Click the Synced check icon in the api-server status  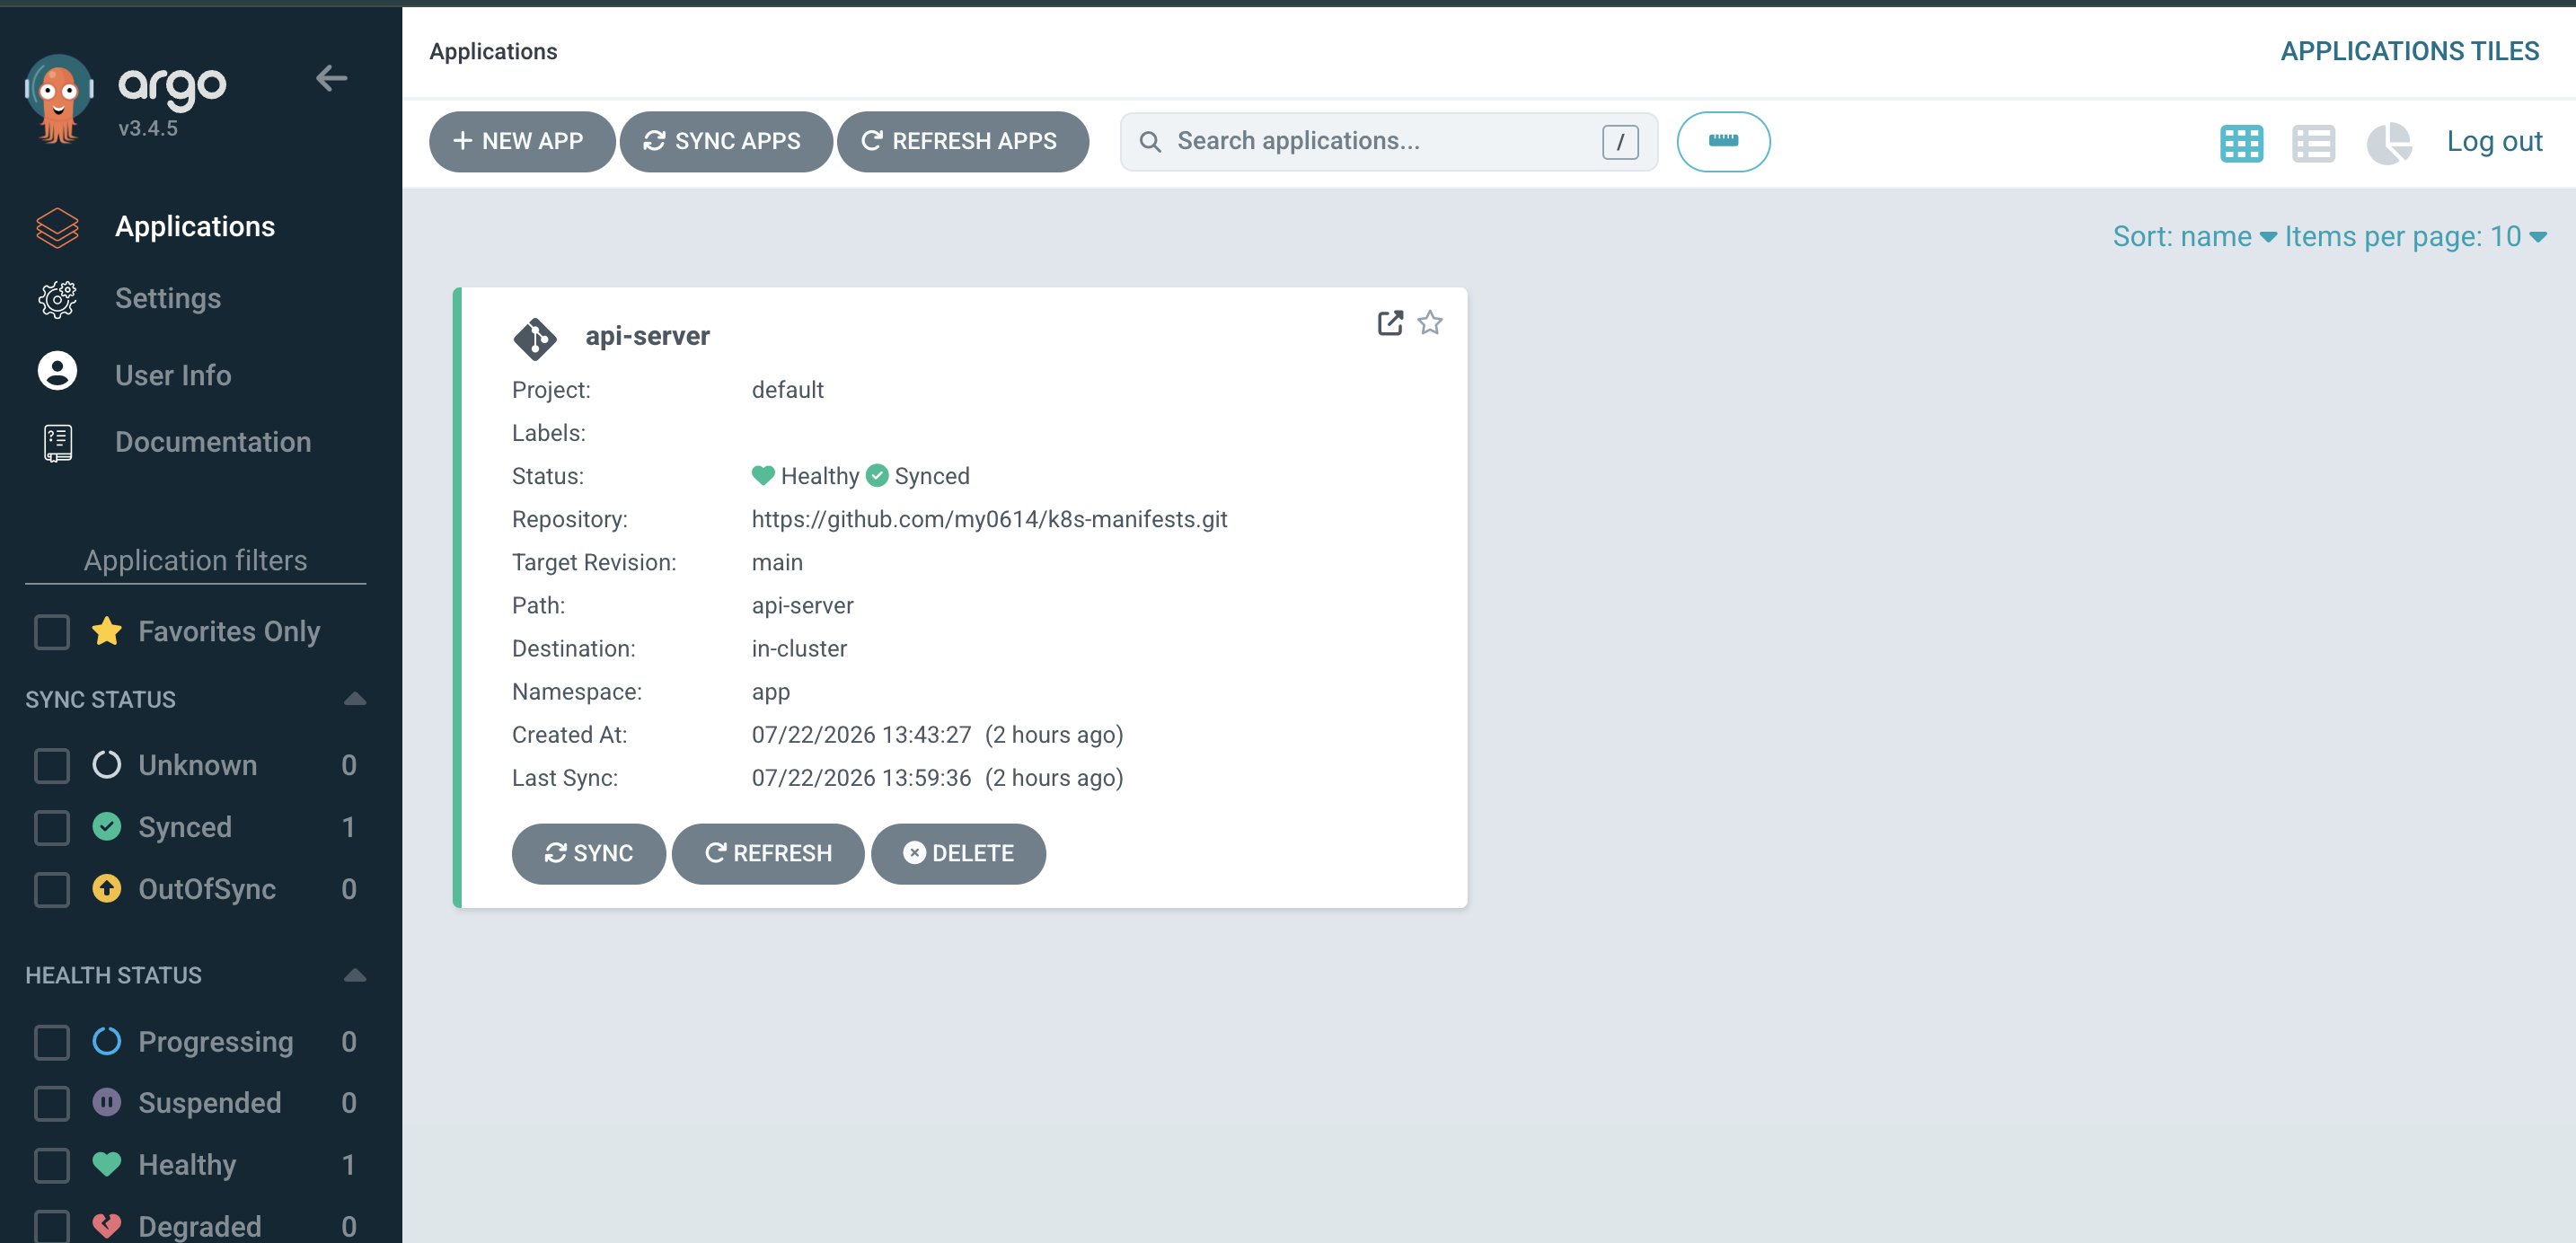(x=877, y=476)
